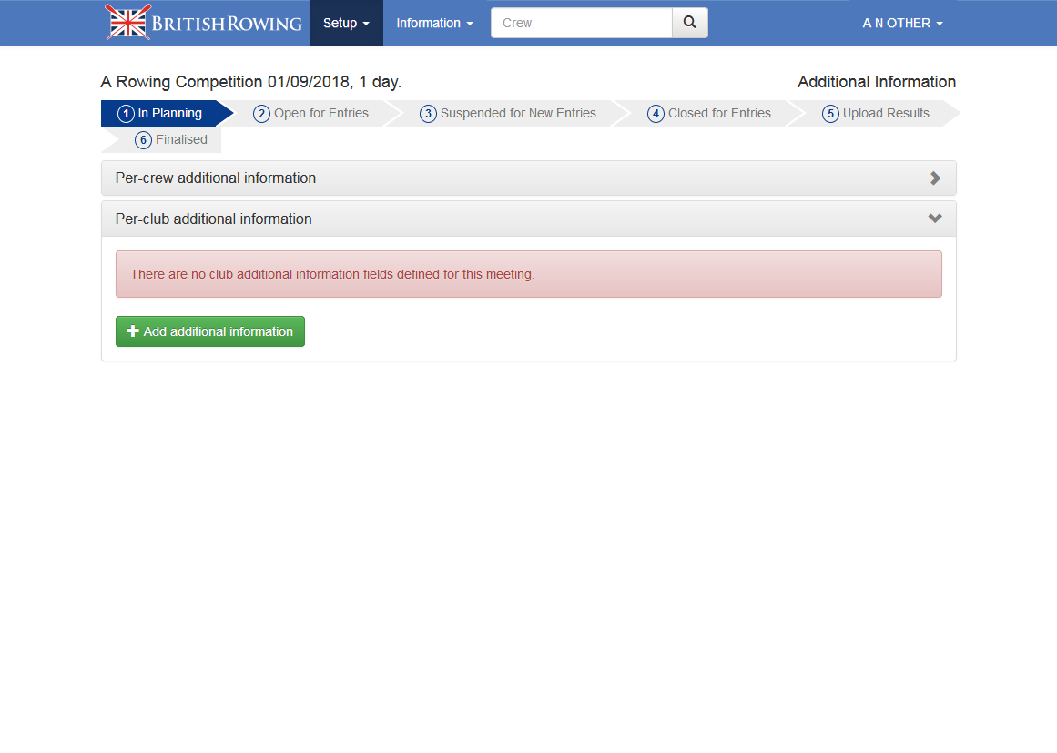Click the circled number 3 step icon
This screenshot has height=753, width=1057.
428,114
